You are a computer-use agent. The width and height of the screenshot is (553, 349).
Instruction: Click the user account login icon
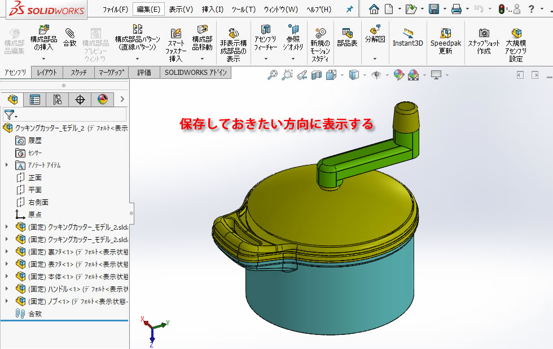(517, 9)
